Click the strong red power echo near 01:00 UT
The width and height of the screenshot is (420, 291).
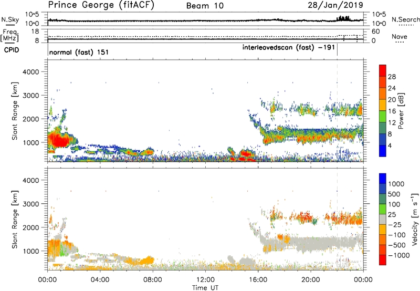pos(59,139)
